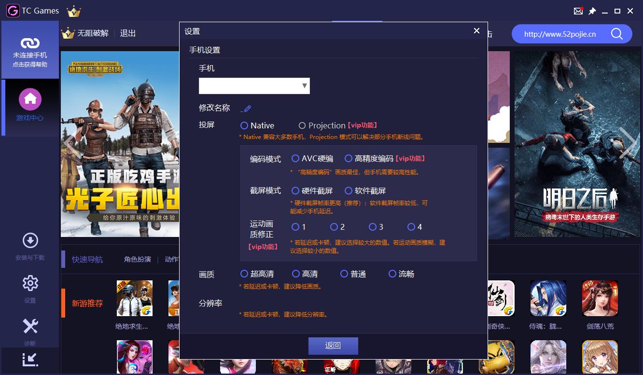Click 退出 to log out
643x375 pixels.
(x=128, y=33)
